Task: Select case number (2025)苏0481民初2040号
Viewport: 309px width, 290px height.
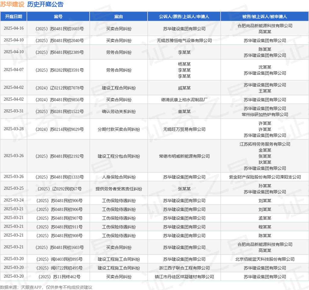Action: point(59,40)
